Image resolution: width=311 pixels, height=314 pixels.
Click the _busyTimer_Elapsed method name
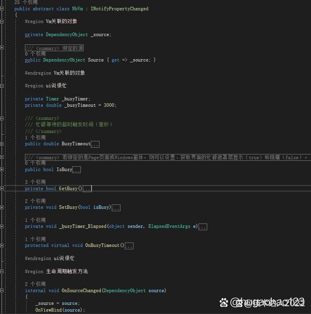(x=83, y=226)
